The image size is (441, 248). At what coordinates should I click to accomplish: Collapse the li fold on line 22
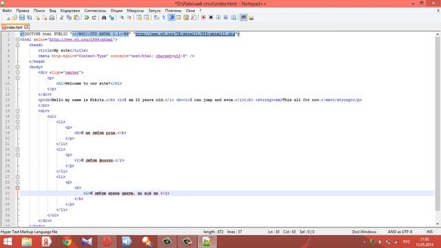(x=17, y=149)
